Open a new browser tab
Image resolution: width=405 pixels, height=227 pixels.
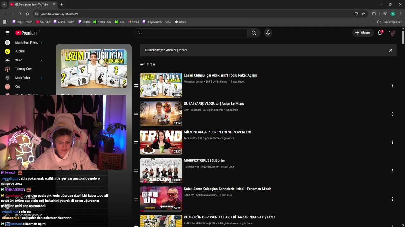(61, 4)
